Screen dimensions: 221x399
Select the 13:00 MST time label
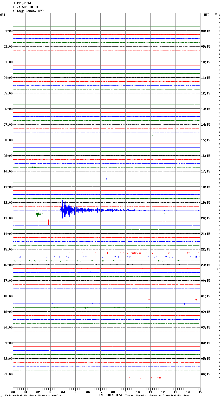[x=8, y=218]
